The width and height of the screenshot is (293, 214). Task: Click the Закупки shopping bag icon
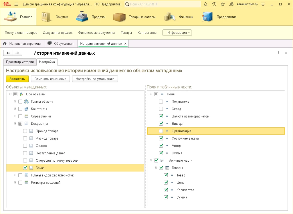(46, 17)
